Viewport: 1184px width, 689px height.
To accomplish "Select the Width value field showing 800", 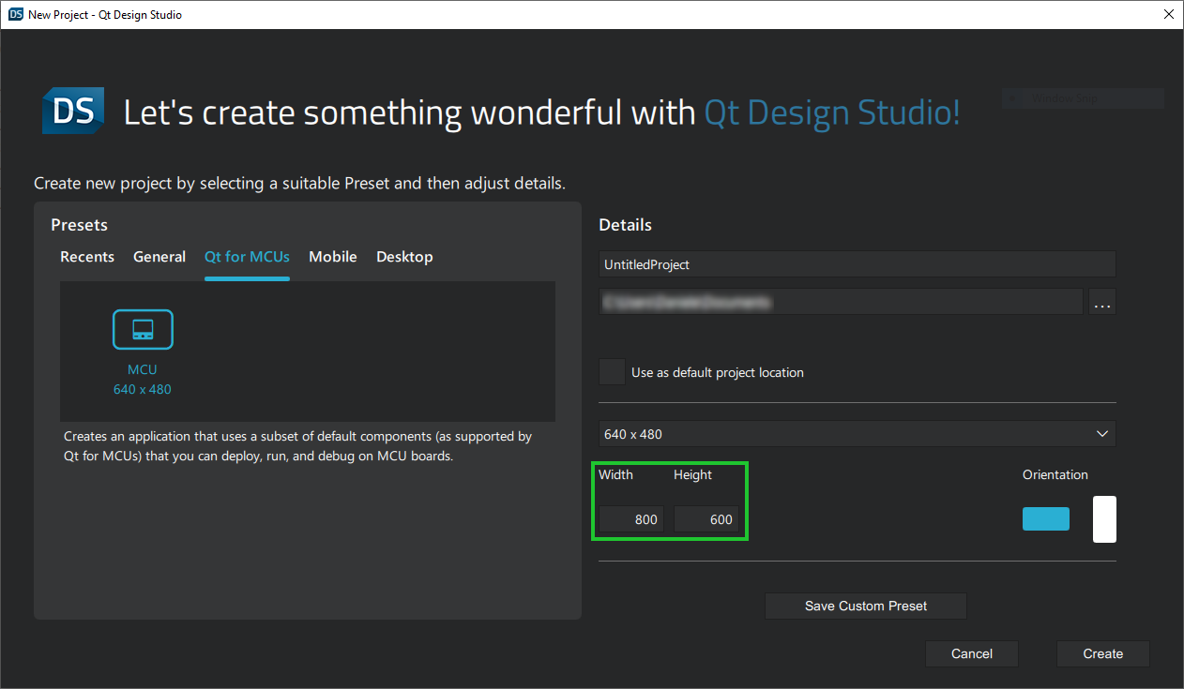I will [630, 518].
